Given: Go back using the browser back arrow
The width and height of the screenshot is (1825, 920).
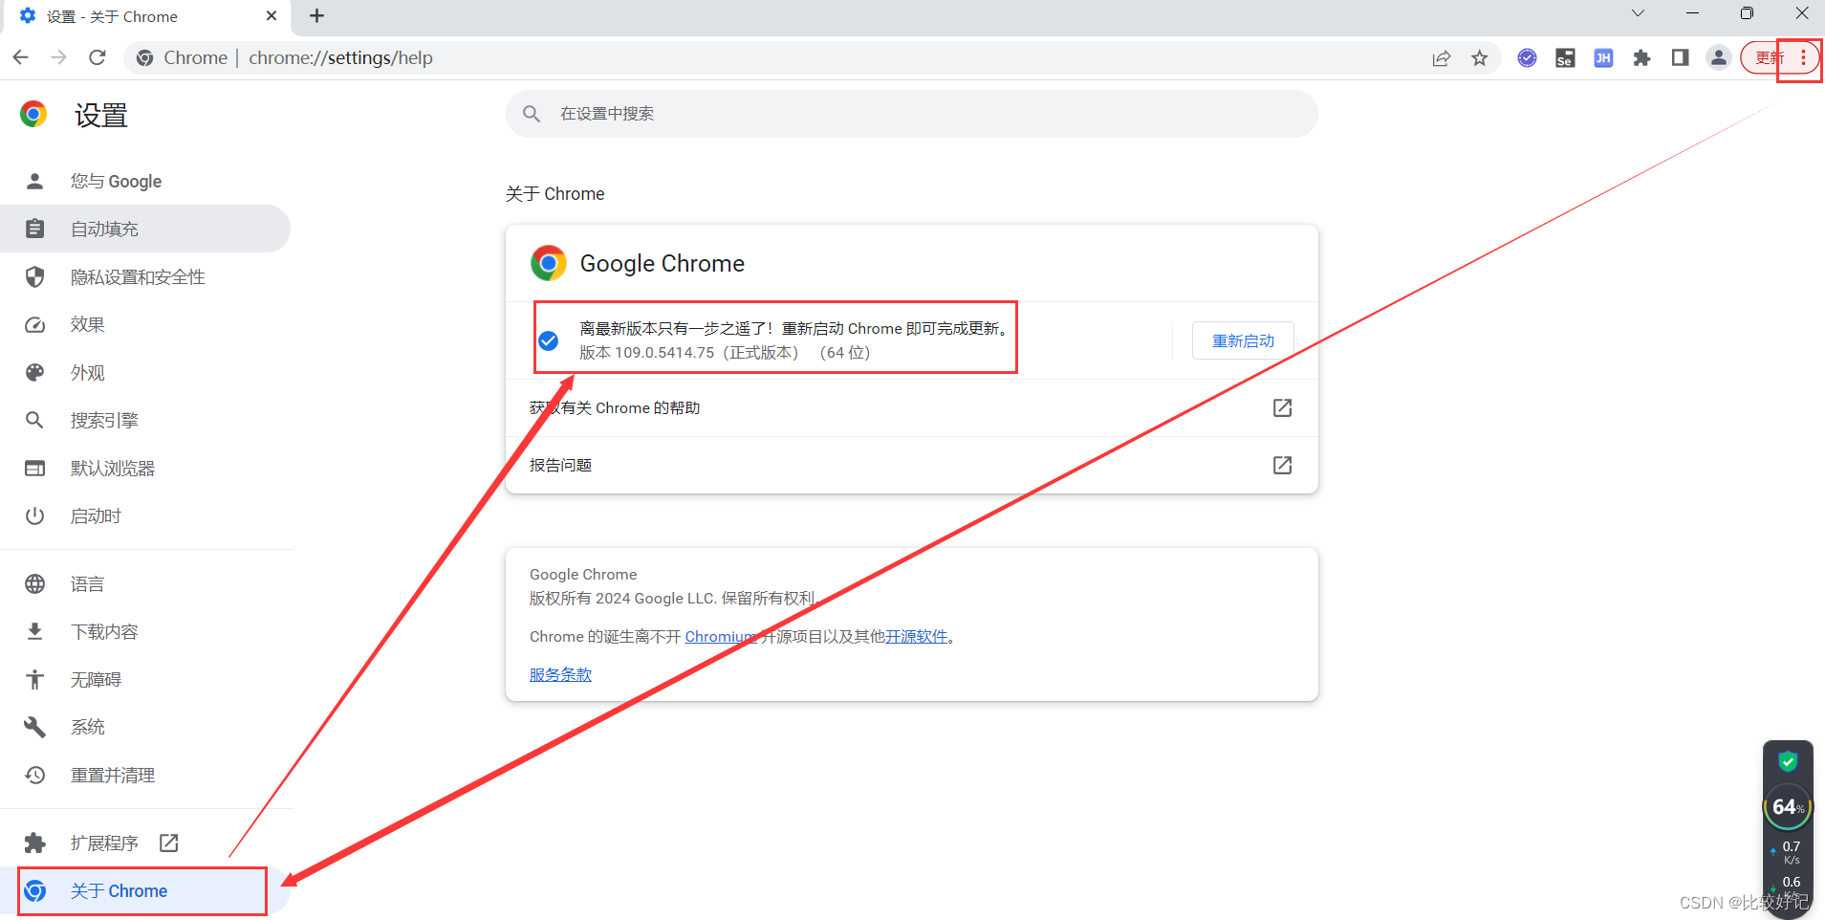Looking at the screenshot, I should [x=21, y=57].
